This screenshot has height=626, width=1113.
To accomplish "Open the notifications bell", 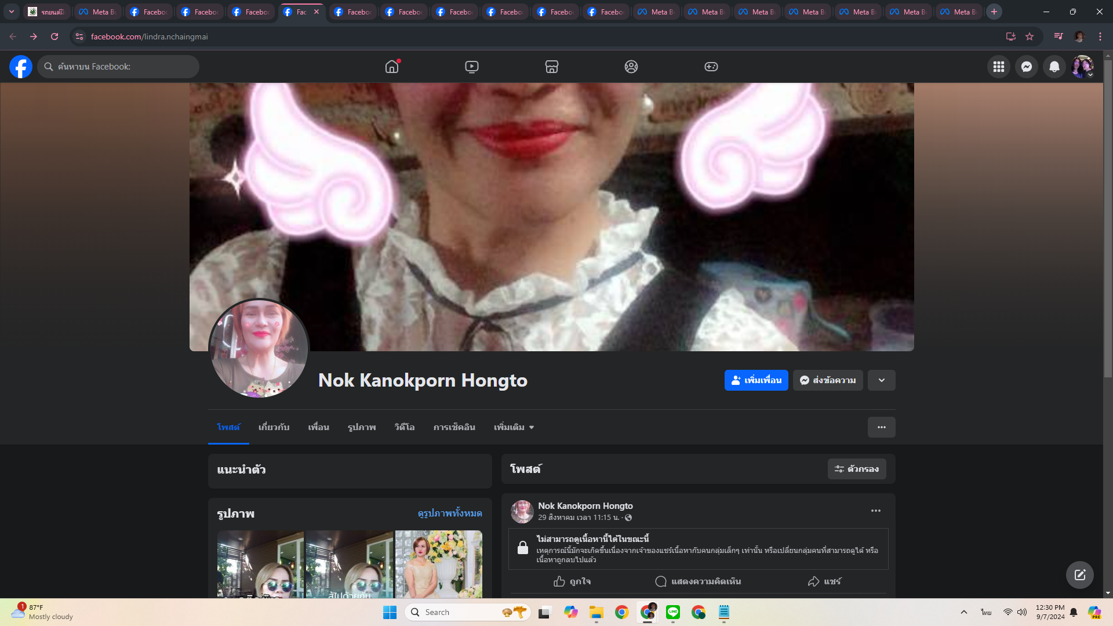I will (x=1054, y=67).
